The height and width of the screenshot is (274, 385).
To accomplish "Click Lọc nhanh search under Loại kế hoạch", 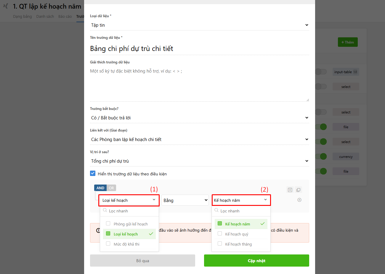I will tap(129, 211).
